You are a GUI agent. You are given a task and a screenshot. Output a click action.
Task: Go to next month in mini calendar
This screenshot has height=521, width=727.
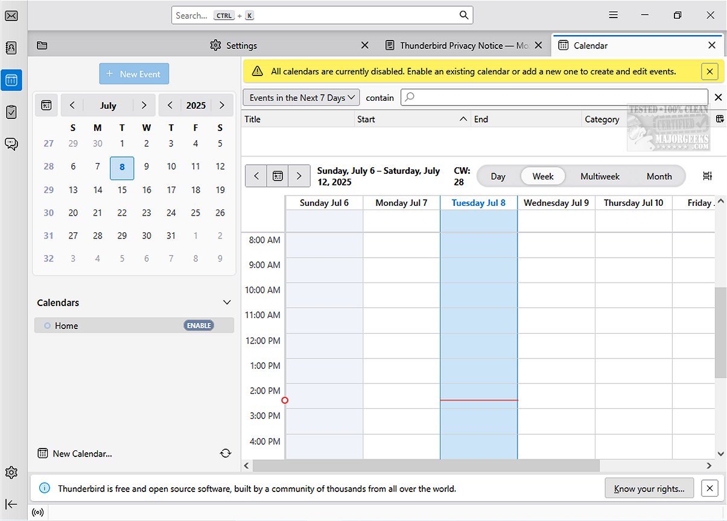pos(144,105)
